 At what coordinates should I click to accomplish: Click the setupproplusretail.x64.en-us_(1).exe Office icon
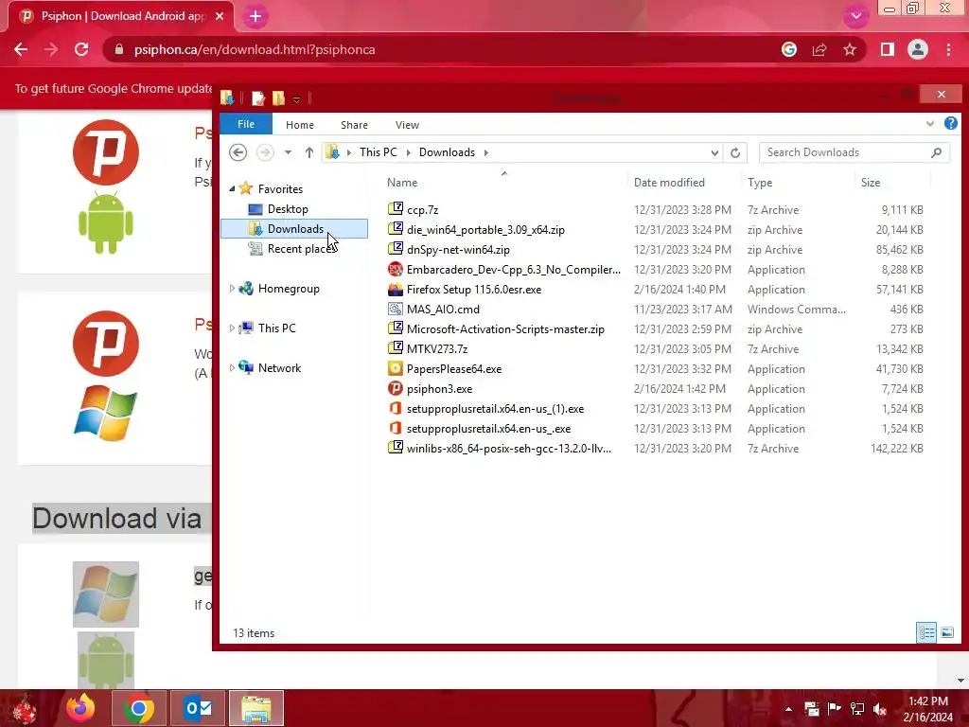click(395, 409)
